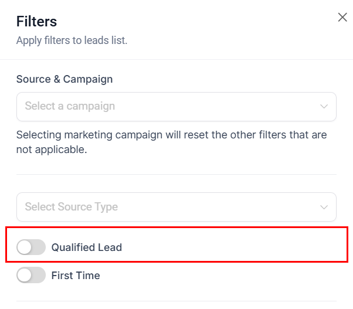The width and height of the screenshot is (353, 309).
Task: Open the "Select Source Type" dropdown
Action: [176, 207]
